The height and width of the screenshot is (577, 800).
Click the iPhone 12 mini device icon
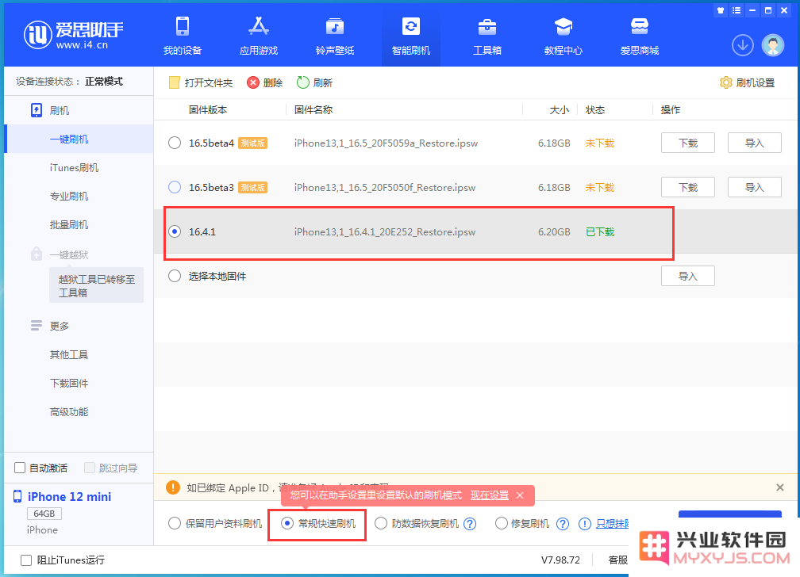tap(17, 496)
